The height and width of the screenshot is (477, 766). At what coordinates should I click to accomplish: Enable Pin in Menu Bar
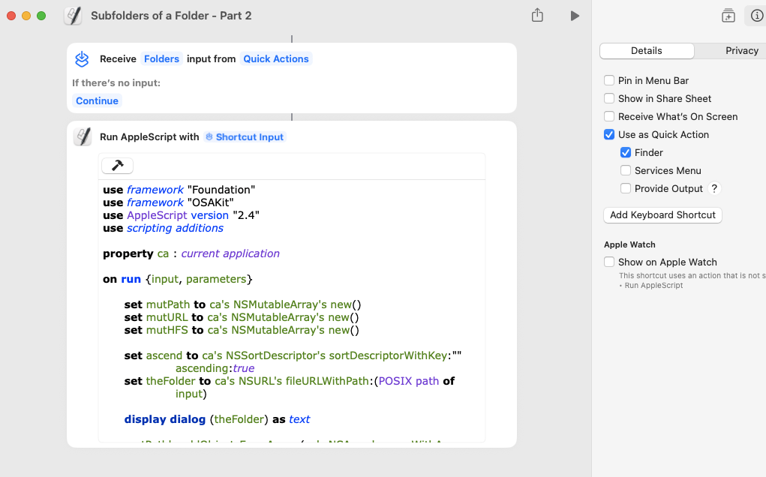click(608, 80)
